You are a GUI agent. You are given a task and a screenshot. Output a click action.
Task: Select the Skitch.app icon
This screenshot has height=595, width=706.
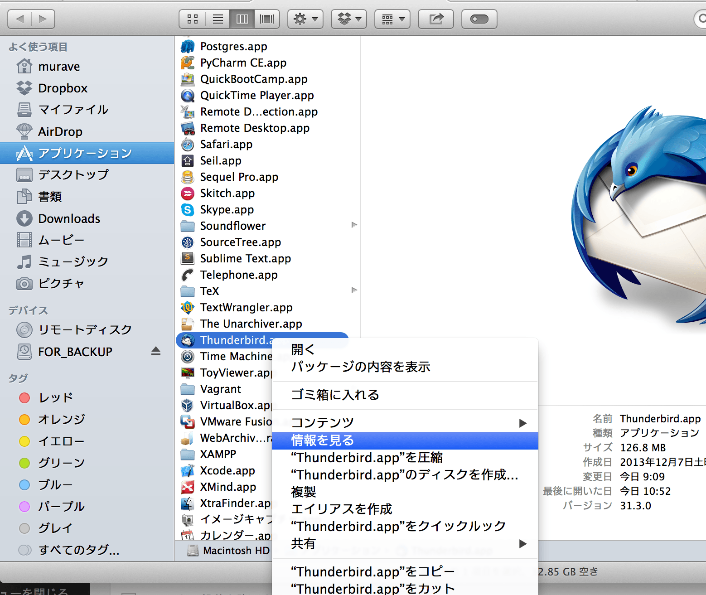click(x=188, y=193)
